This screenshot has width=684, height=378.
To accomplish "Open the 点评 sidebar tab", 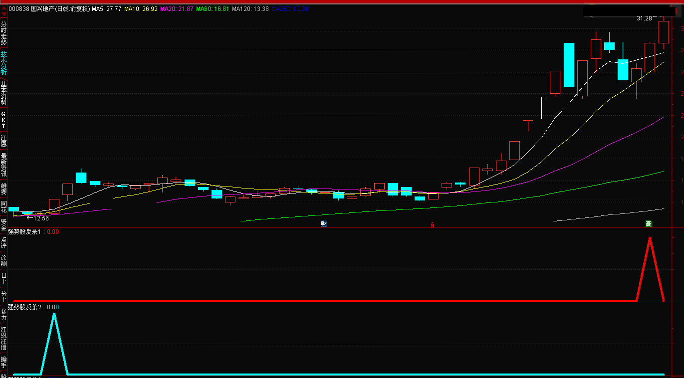I will 4,242.
